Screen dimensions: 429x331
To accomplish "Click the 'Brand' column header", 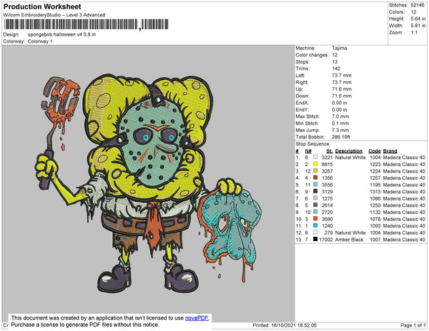I will pyautogui.click(x=390, y=151).
